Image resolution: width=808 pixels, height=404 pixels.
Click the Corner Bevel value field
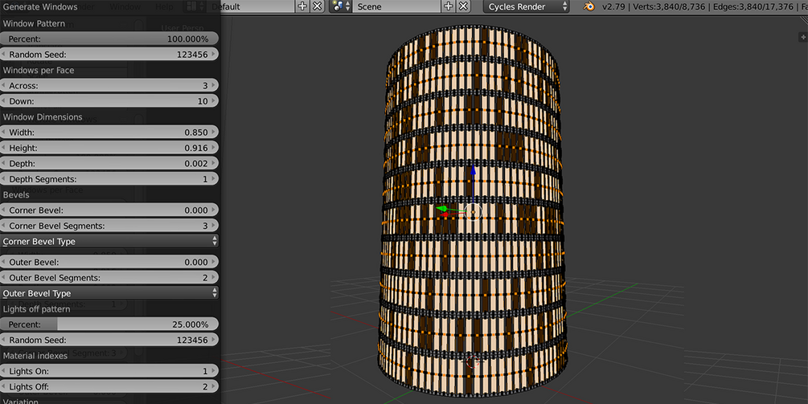109,210
